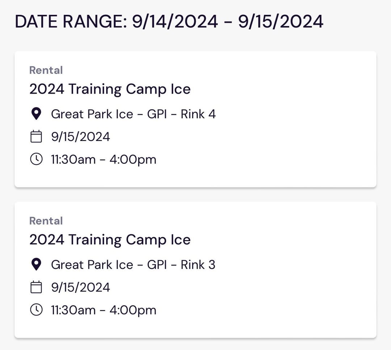This screenshot has height=350, width=391.
Task: Click the Rental label on Rink 3 card
Action: (x=46, y=221)
